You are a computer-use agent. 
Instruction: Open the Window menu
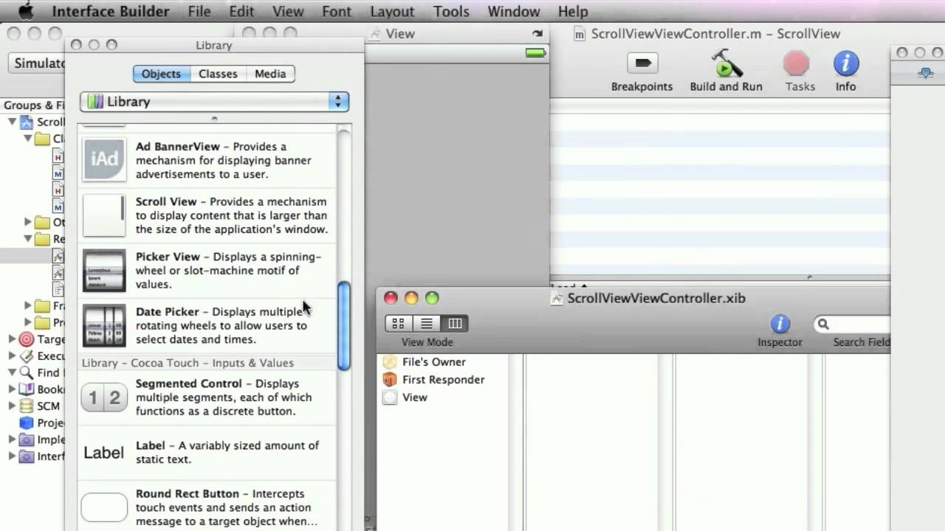pyautogui.click(x=514, y=12)
